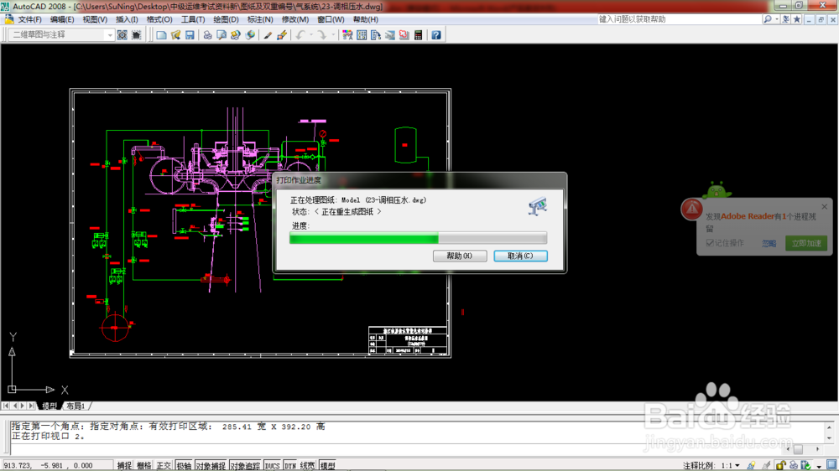Toggle 线宽 lineweight display

coord(308,466)
